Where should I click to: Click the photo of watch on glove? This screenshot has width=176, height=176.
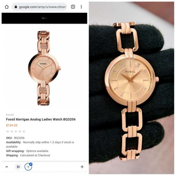coord(131,88)
